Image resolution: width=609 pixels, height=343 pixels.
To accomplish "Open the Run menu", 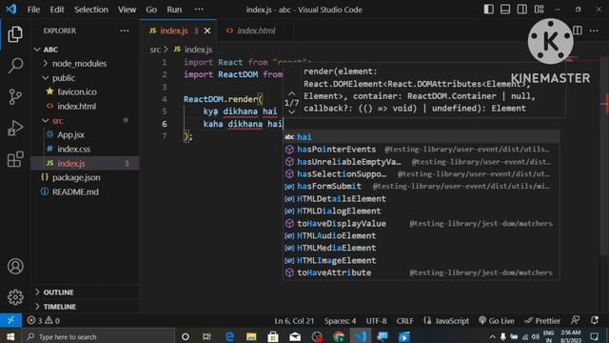I will click(174, 10).
